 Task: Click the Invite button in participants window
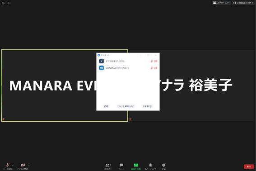[x=106, y=106]
